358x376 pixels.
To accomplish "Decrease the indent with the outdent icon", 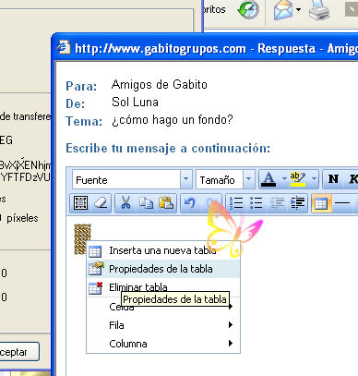I will (277, 203).
